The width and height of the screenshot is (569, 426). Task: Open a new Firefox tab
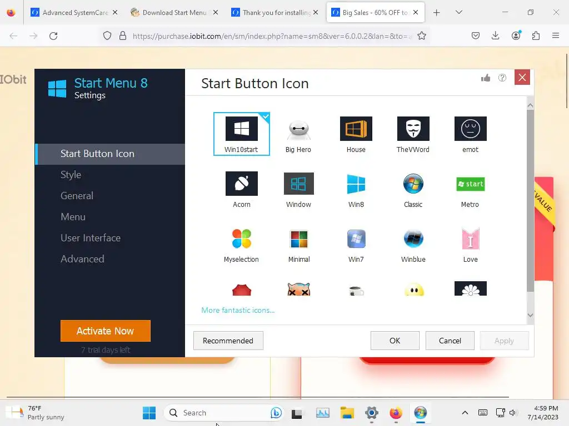437,13
